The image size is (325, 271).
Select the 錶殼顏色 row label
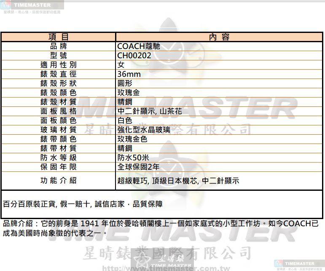point(58,93)
